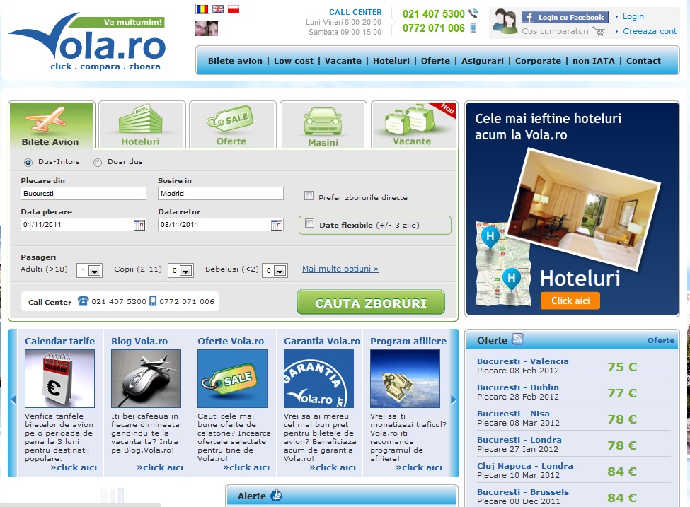Screen dimensions: 690x507
Task: Open the return date calendar icon
Action: click(276, 225)
